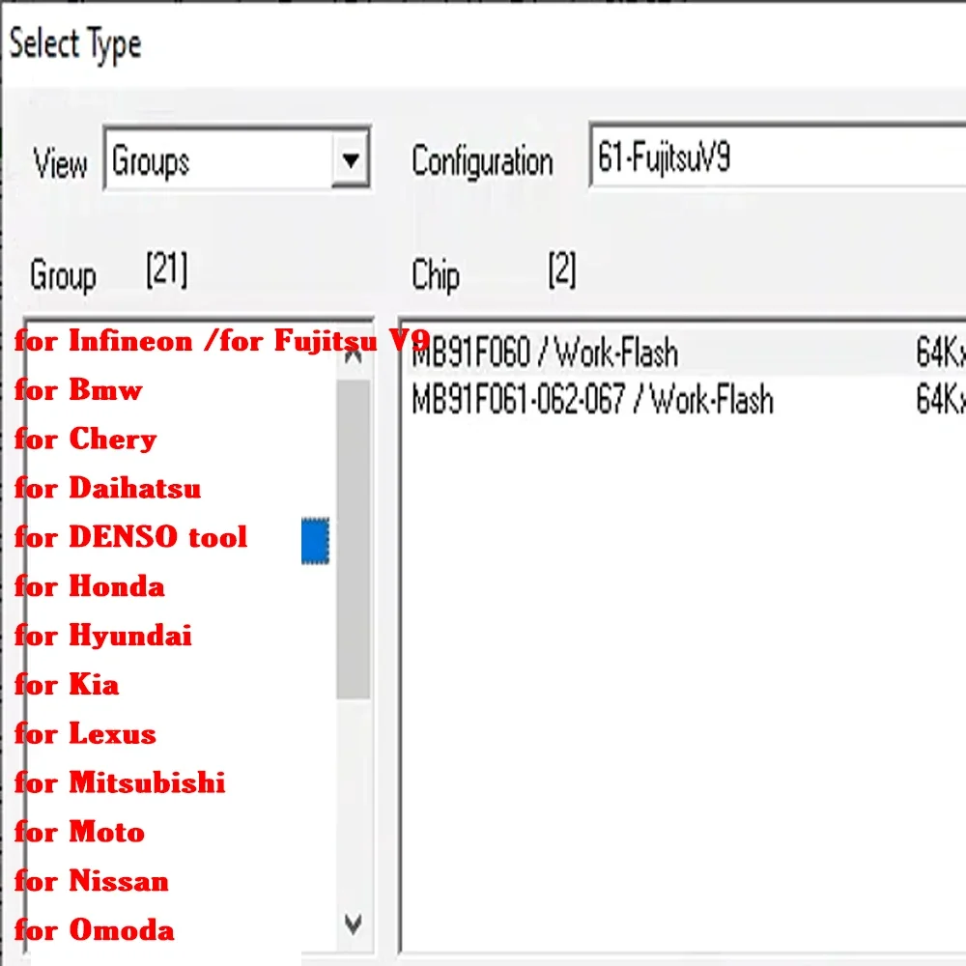Click the Group list scrollbar thumb
Viewport: 966px width, 966px height.
(353, 539)
